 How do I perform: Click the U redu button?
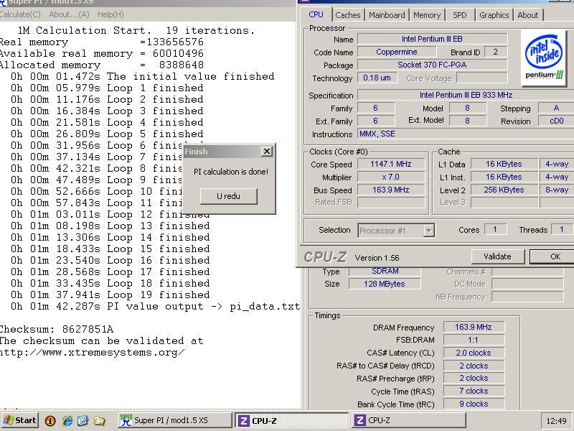pyautogui.click(x=228, y=196)
